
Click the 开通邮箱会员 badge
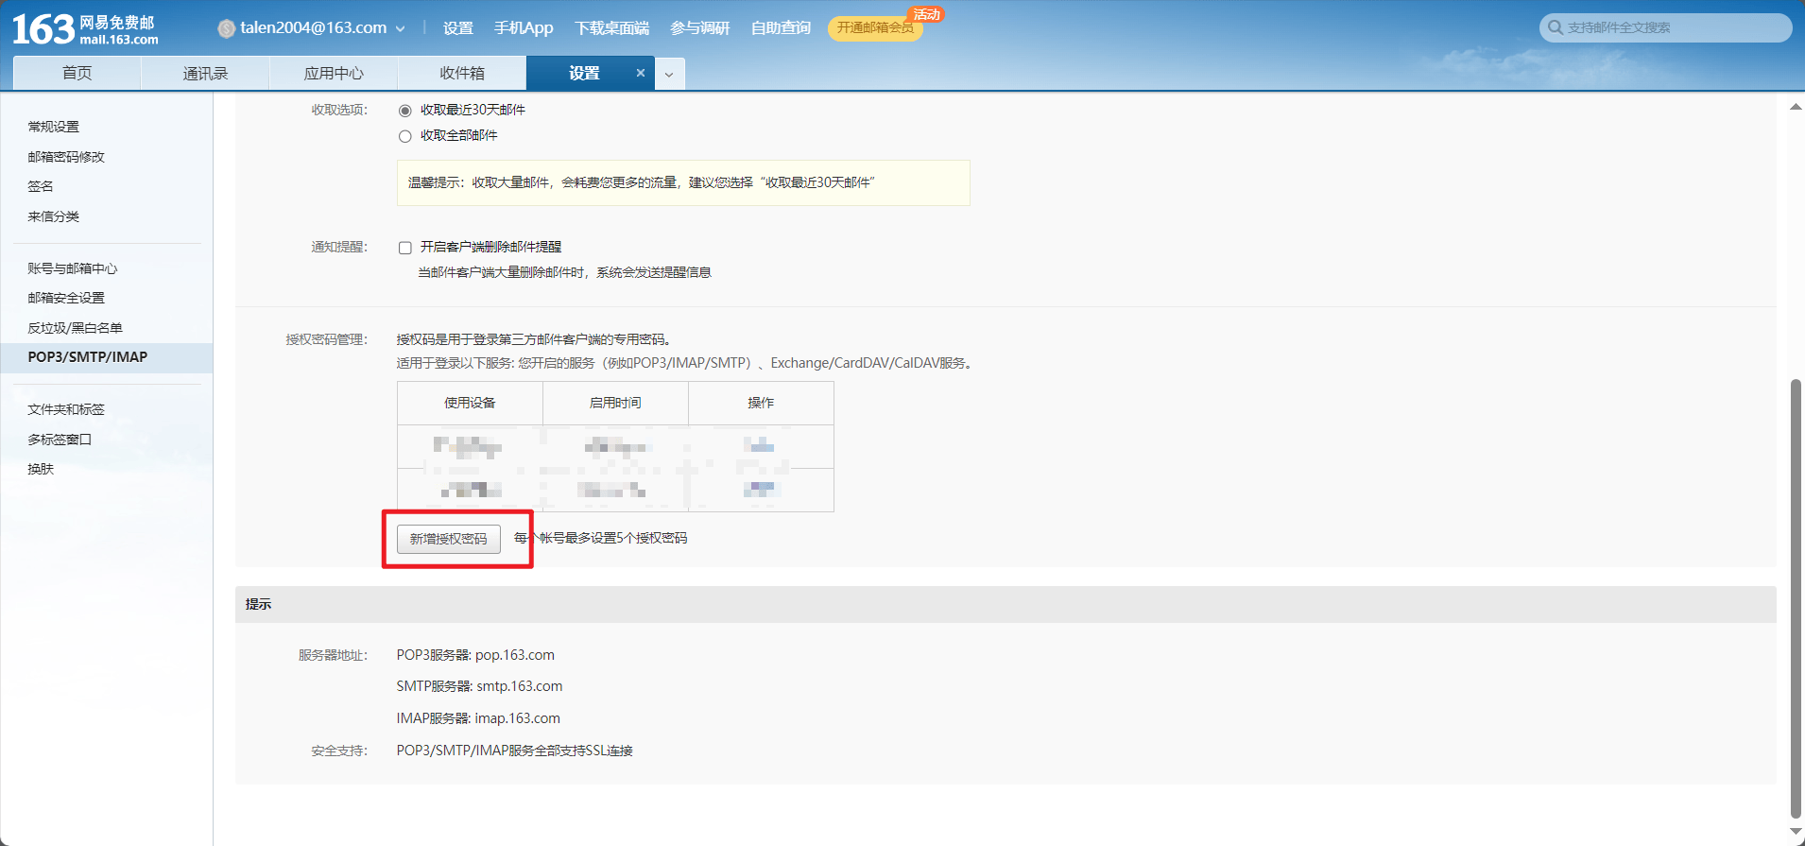[x=874, y=28]
